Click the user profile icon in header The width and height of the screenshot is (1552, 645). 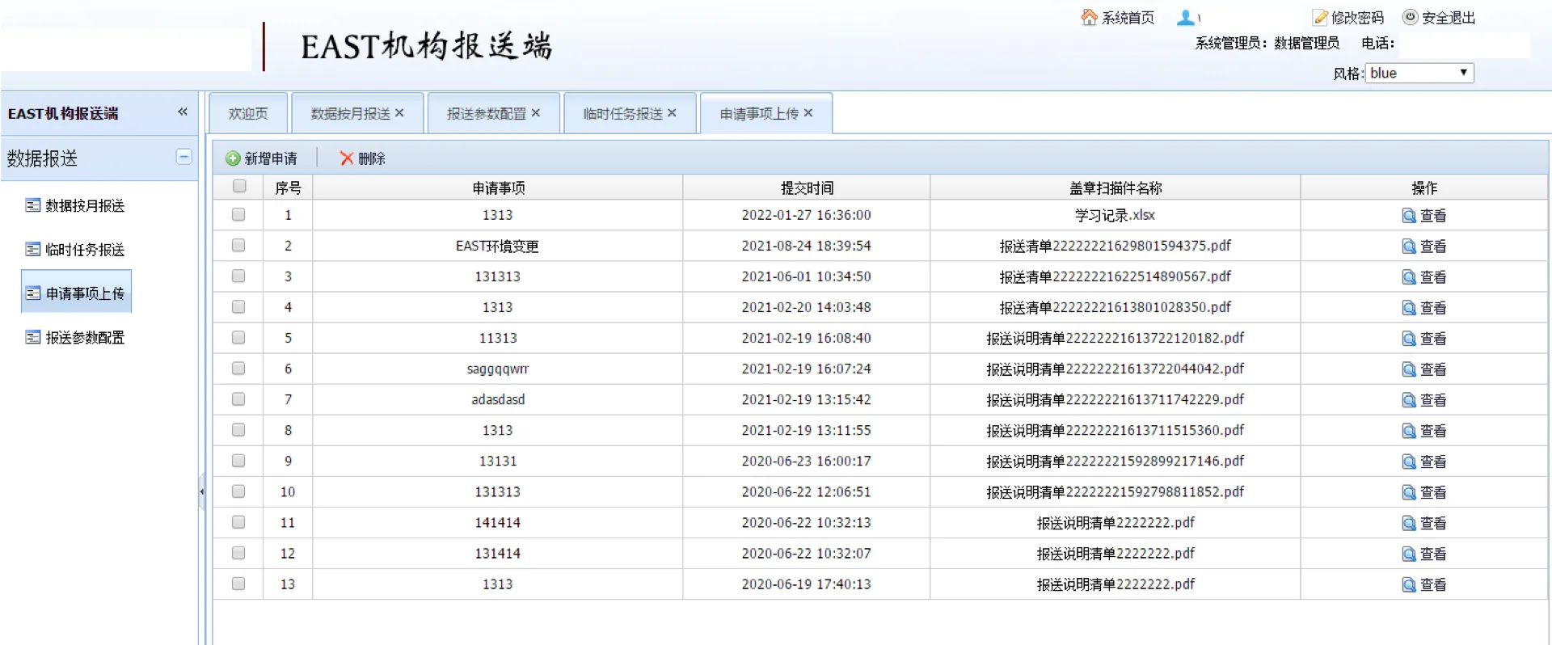(x=1186, y=17)
